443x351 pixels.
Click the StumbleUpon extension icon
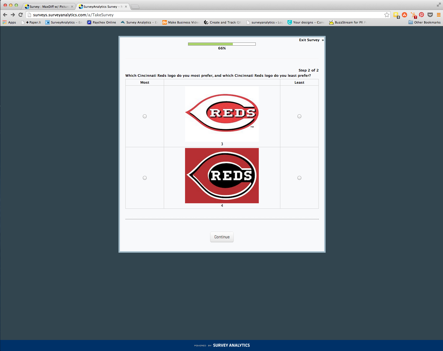405,15
